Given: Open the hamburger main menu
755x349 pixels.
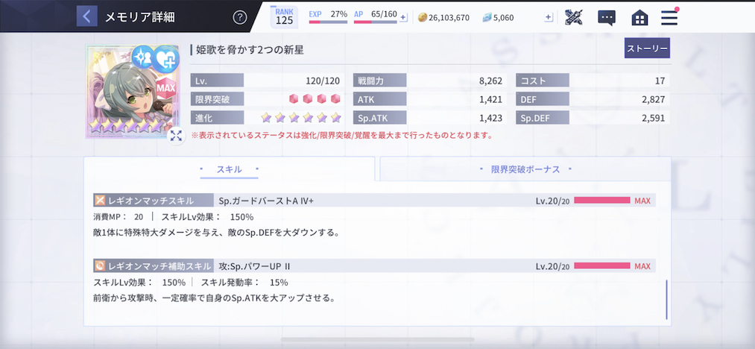Looking at the screenshot, I should (669, 17).
